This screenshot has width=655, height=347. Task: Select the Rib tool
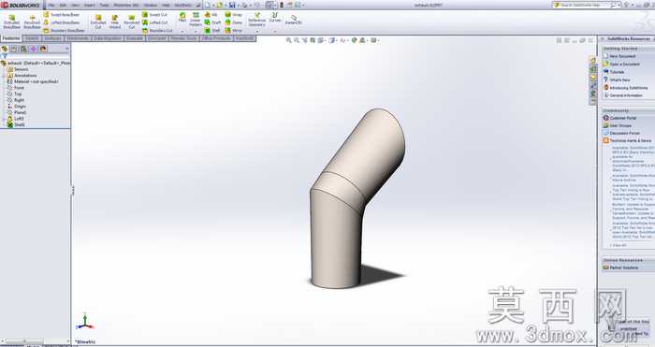[x=211, y=15]
